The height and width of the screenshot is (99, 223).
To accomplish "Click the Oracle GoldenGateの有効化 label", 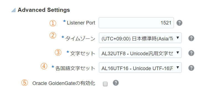I will click(64, 83).
